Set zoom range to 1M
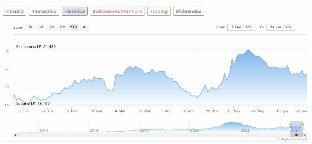The image size is (312, 144). point(41,27)
